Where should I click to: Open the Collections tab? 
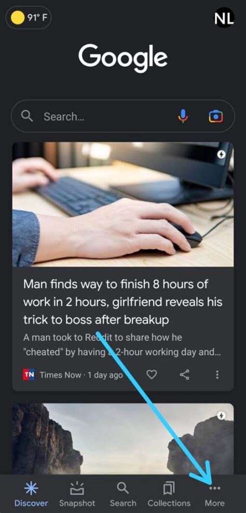click(169, 495)
